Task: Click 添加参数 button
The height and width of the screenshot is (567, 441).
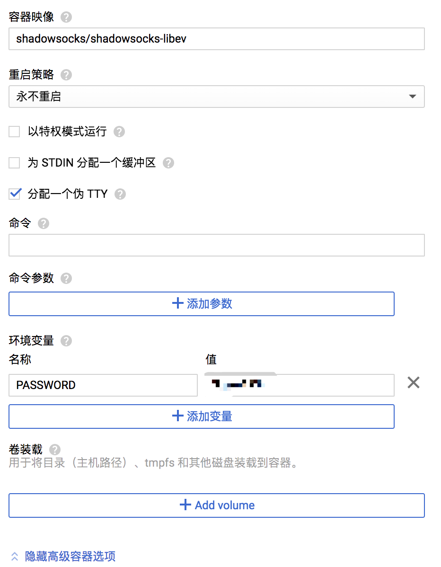Action: tap(202, 304)
